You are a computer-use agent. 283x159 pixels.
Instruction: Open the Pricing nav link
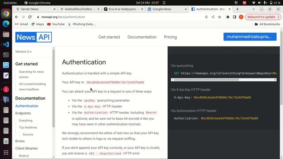point(170,37)
